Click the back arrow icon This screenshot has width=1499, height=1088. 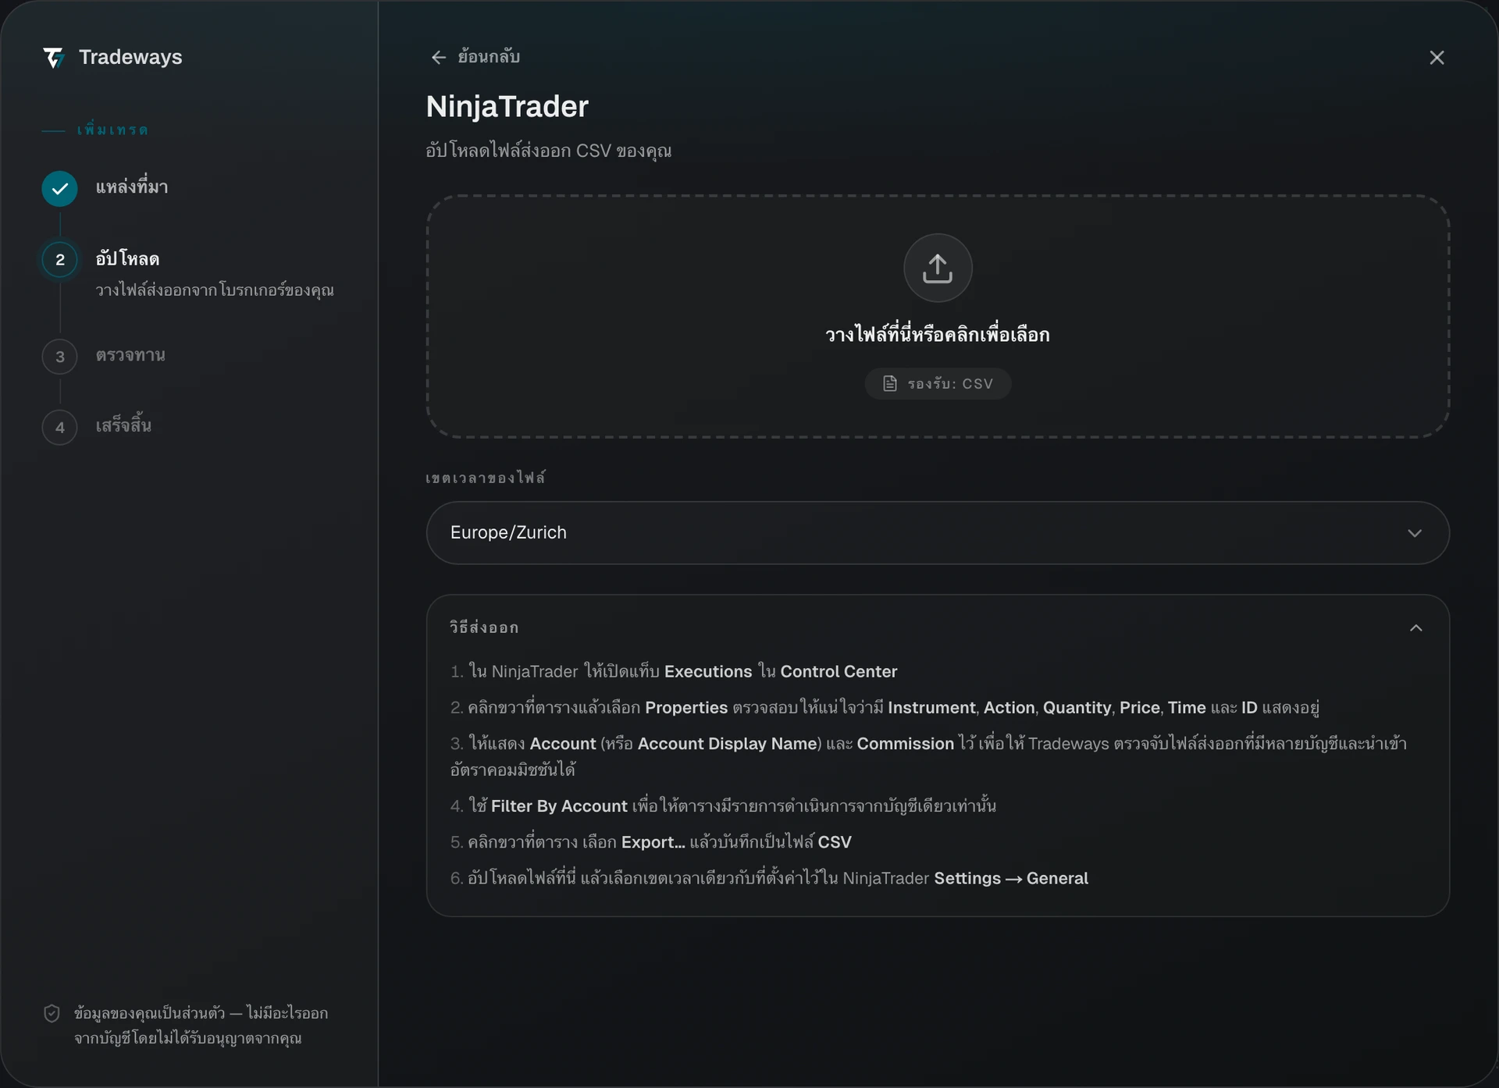(x=439, y=57)
